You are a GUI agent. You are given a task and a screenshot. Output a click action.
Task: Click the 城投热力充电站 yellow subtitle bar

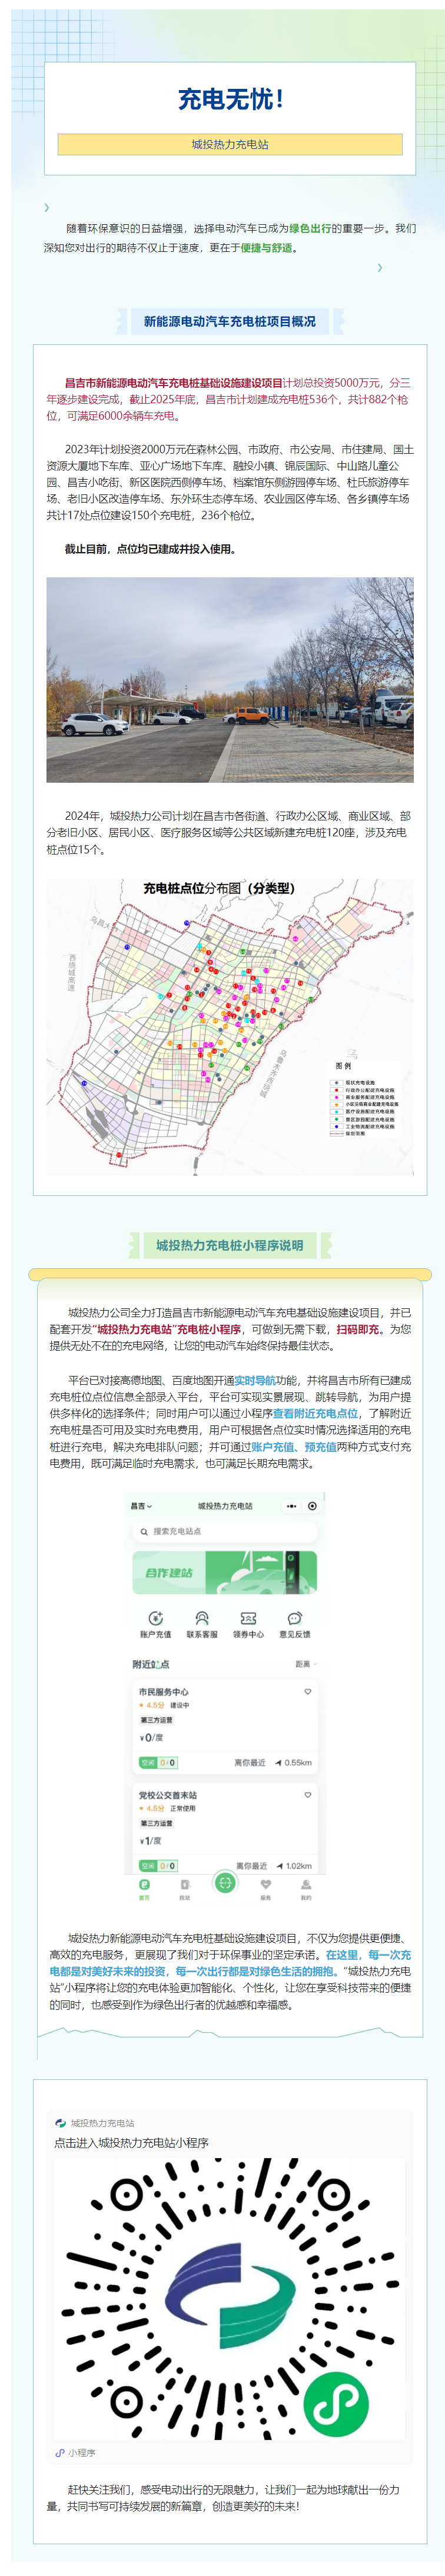230,144
